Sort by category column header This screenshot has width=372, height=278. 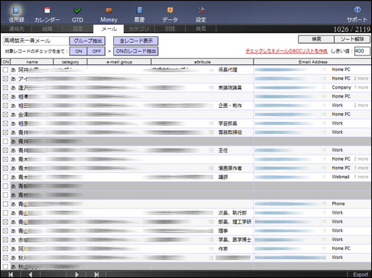click(70, 62)
